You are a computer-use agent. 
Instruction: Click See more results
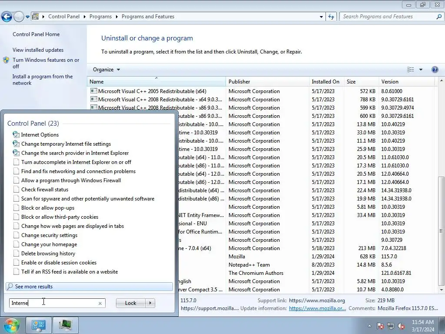click(89, 286)
